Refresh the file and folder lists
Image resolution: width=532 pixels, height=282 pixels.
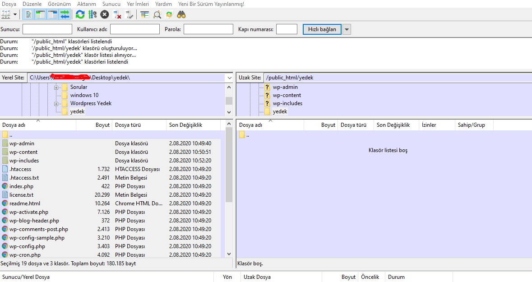80,14
